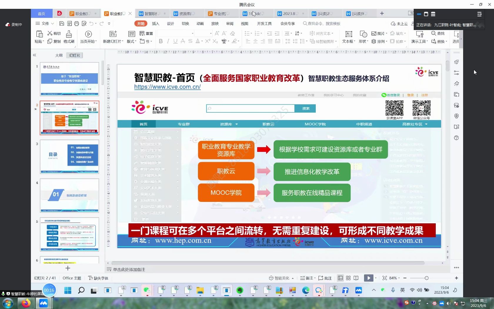Increase font size with A+ icon
This screenshot has width=494, height=309.
pyautogui.click(x=217, y=33)
